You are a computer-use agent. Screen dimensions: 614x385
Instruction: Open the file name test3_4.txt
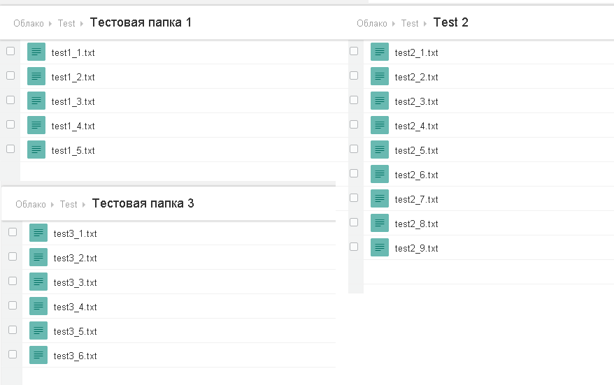point(76,307)
